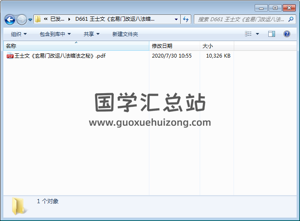Expand the hidden path chevron «
300x221 pixels.
point(46,19)
